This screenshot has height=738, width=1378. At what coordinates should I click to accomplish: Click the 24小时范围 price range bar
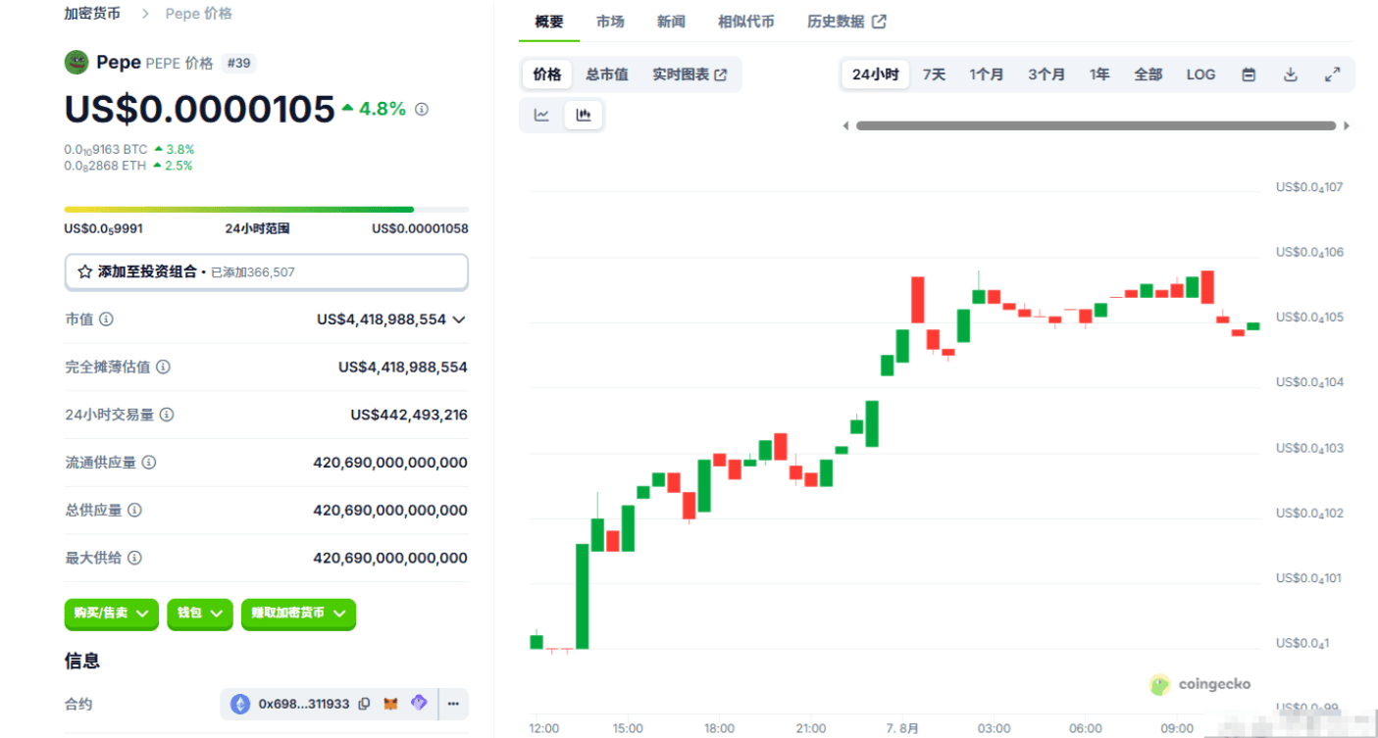pos(266,209)
